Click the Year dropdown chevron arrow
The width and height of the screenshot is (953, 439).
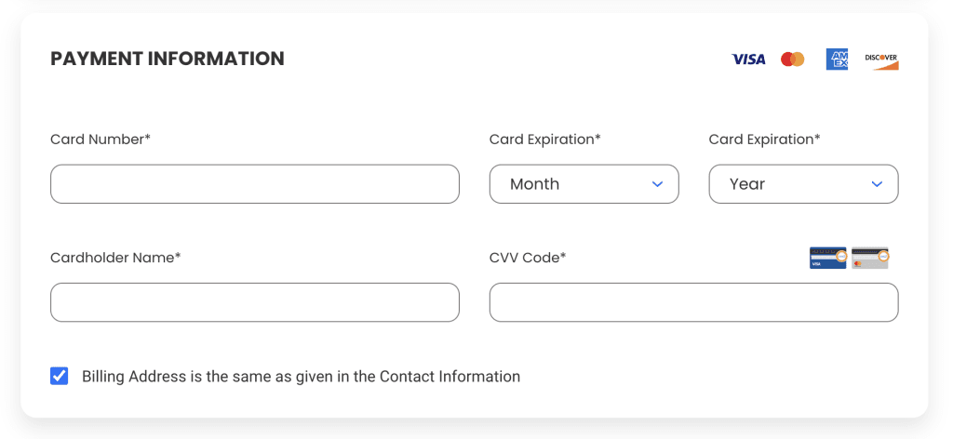pos(877,184)
